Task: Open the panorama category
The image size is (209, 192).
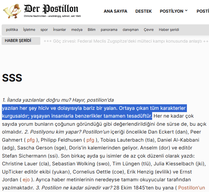Action: 109,30
